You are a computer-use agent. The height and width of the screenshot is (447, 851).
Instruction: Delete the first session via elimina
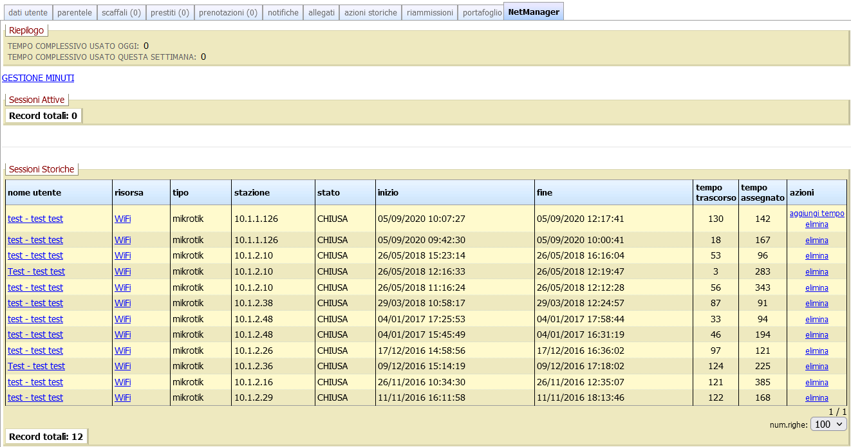coord(816,224)
